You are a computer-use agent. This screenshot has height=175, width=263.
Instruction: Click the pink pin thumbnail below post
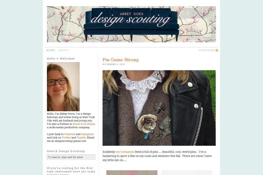[x=132, y=173]
